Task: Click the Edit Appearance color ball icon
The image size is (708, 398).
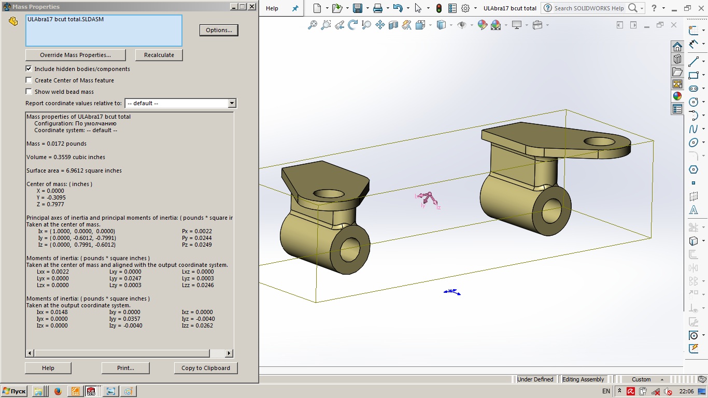Action: pos(483,25)
